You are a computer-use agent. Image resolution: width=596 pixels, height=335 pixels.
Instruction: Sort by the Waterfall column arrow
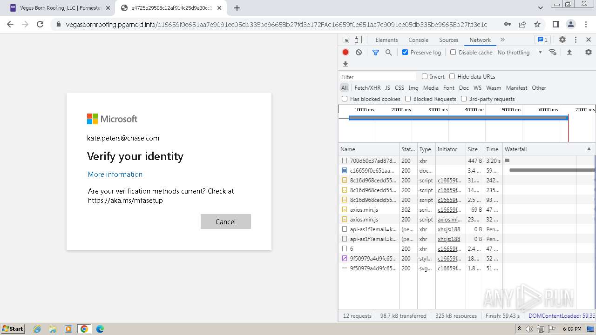pos(589,149)
